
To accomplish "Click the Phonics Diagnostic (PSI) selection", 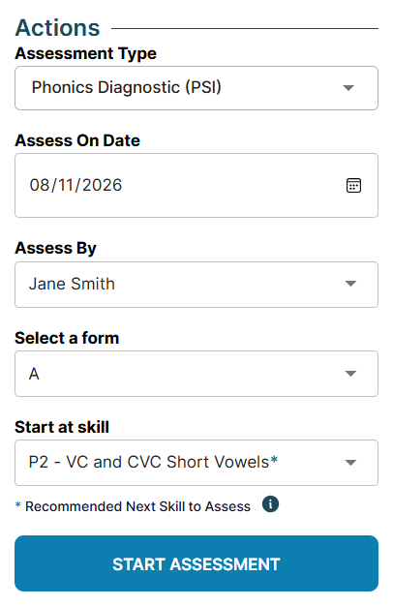I will [126, 87].
